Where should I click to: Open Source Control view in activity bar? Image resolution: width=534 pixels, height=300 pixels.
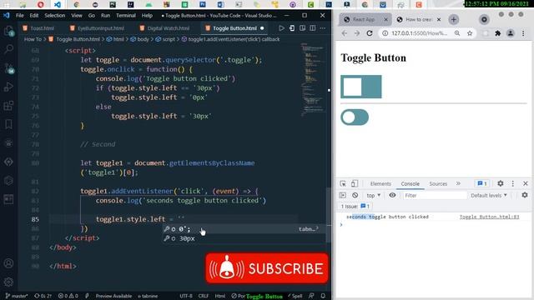[8, 68]
